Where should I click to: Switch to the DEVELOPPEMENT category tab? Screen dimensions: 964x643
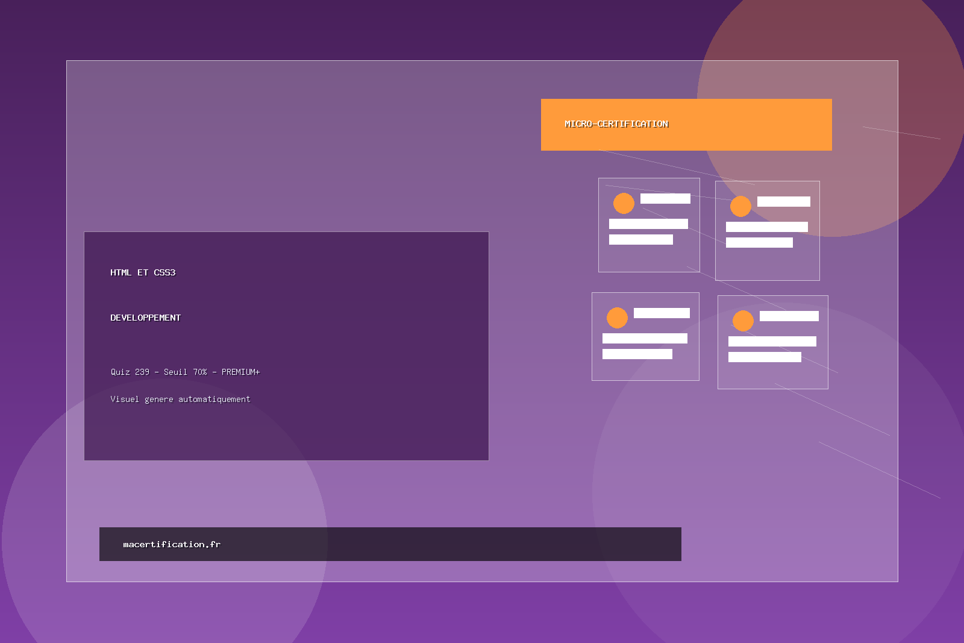point(145,318)
